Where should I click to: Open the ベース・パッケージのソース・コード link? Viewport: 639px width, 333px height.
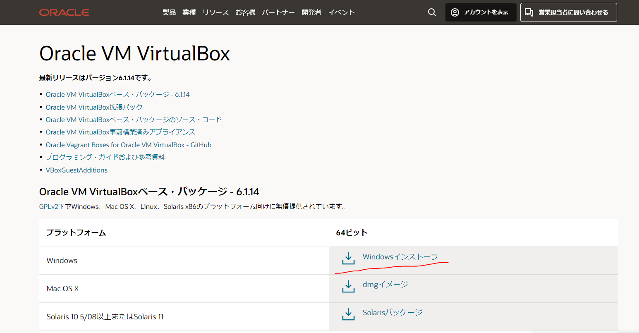click(x=134, y=120)
